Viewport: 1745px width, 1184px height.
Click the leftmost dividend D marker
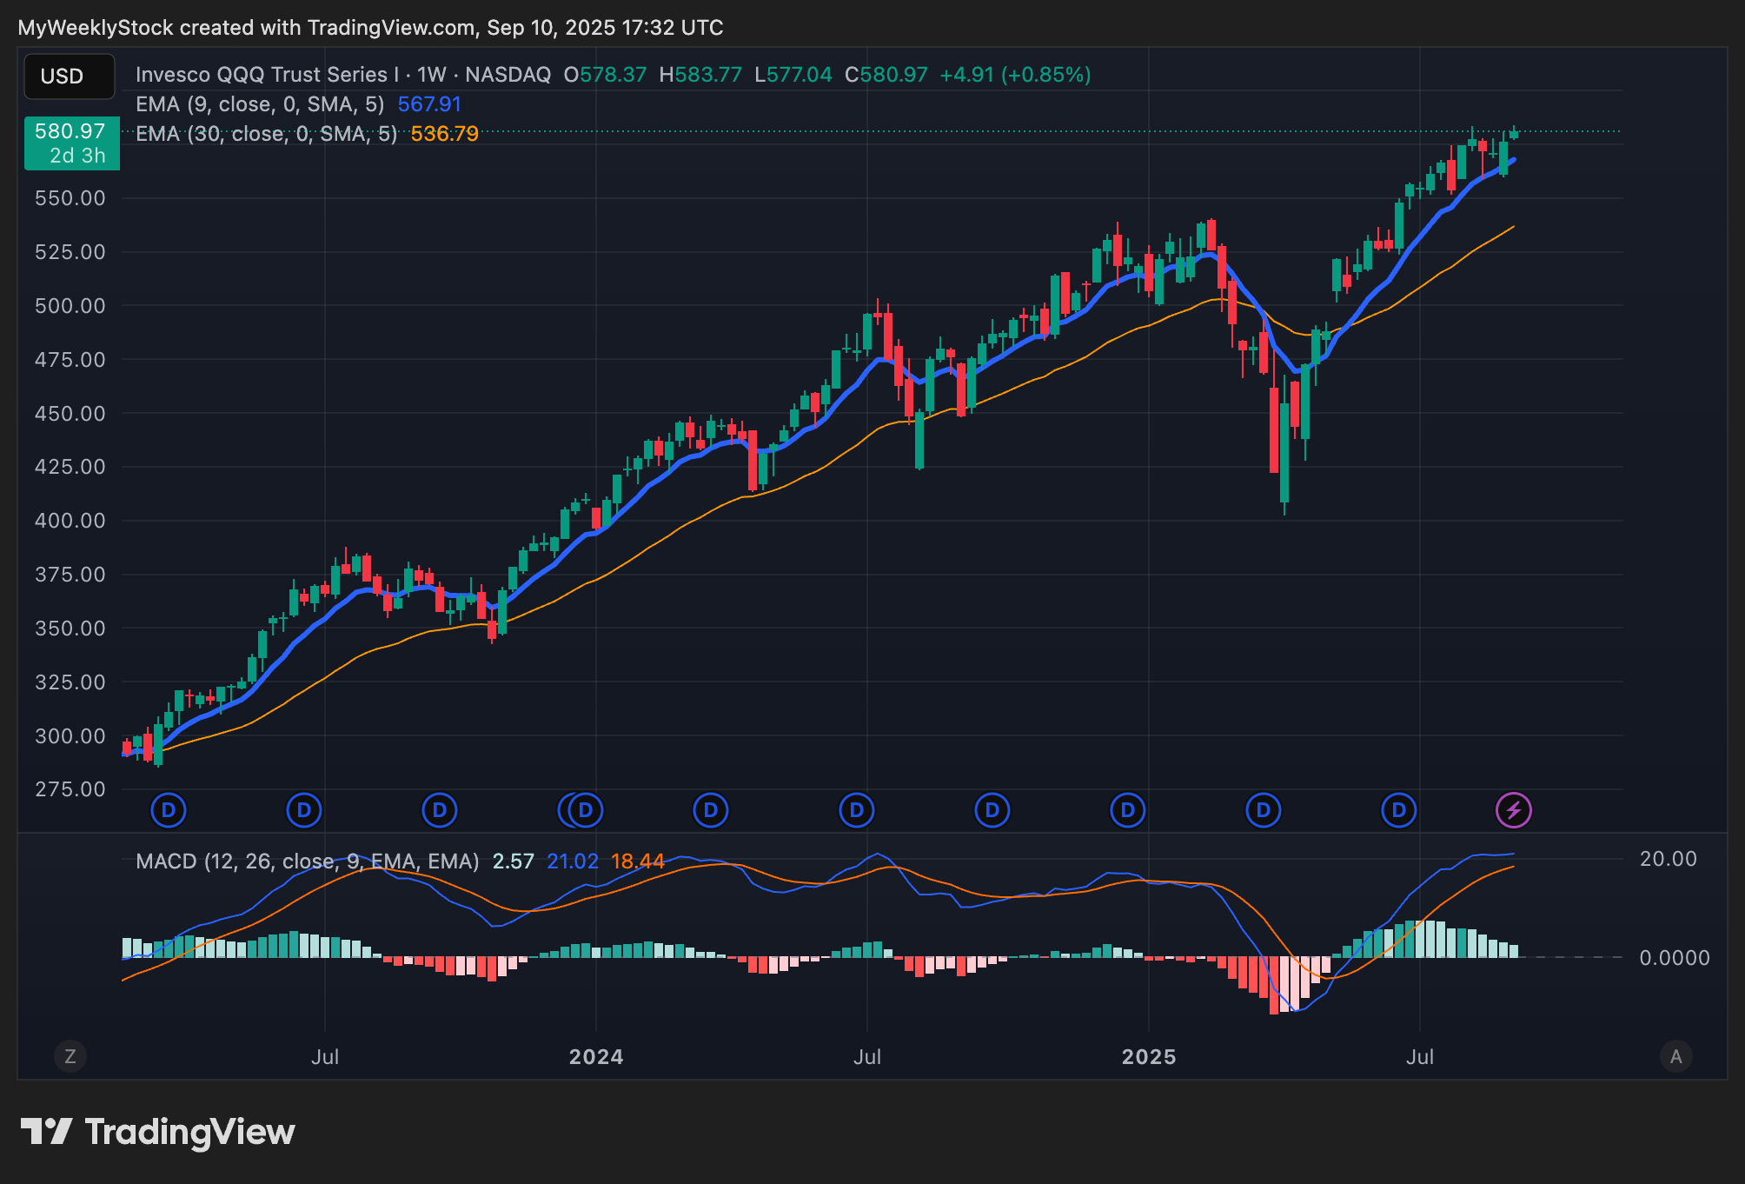click(169, 810)
